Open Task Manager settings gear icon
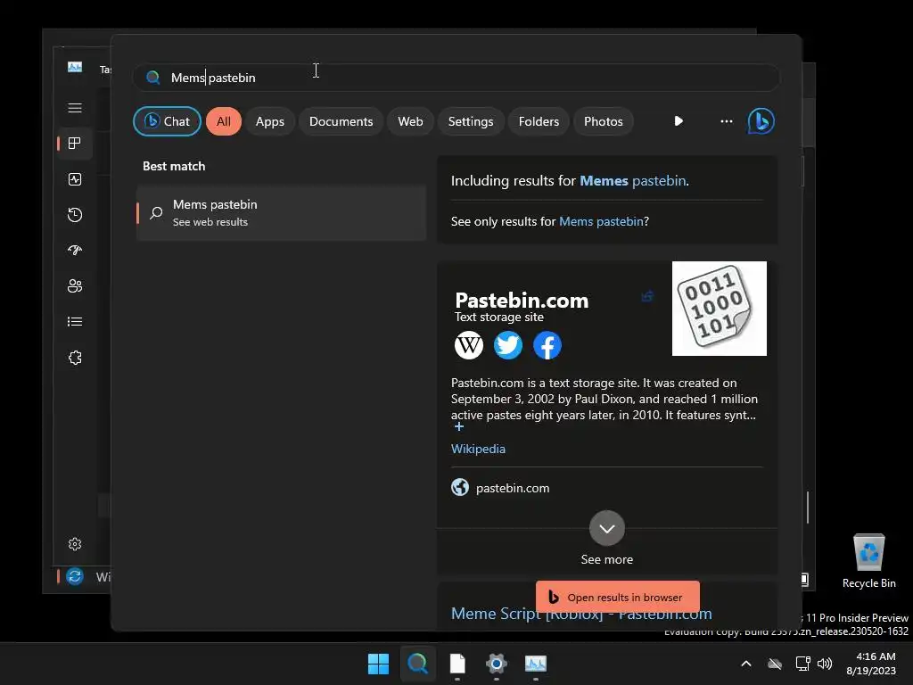This screenshot has height=685, width=913. [x=75, y=544]
